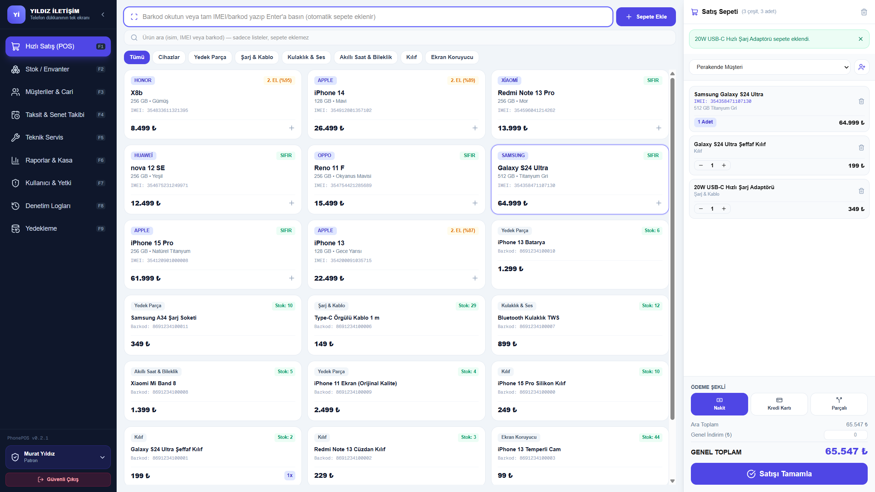Collapse the sidebar with the chevron icon
This screenshot has height=492, width=875.
pyautogui.click(x=103, y=15)
